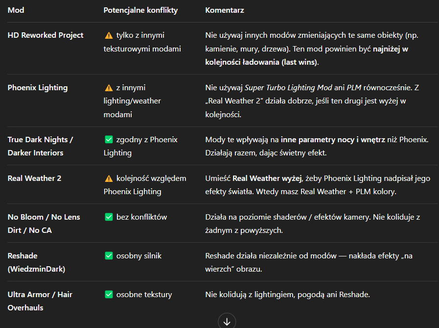Click 'Działa na poziomie shaderów' comment
The width and height of the screenshot is (439, 328).
(x=312, y=224)
